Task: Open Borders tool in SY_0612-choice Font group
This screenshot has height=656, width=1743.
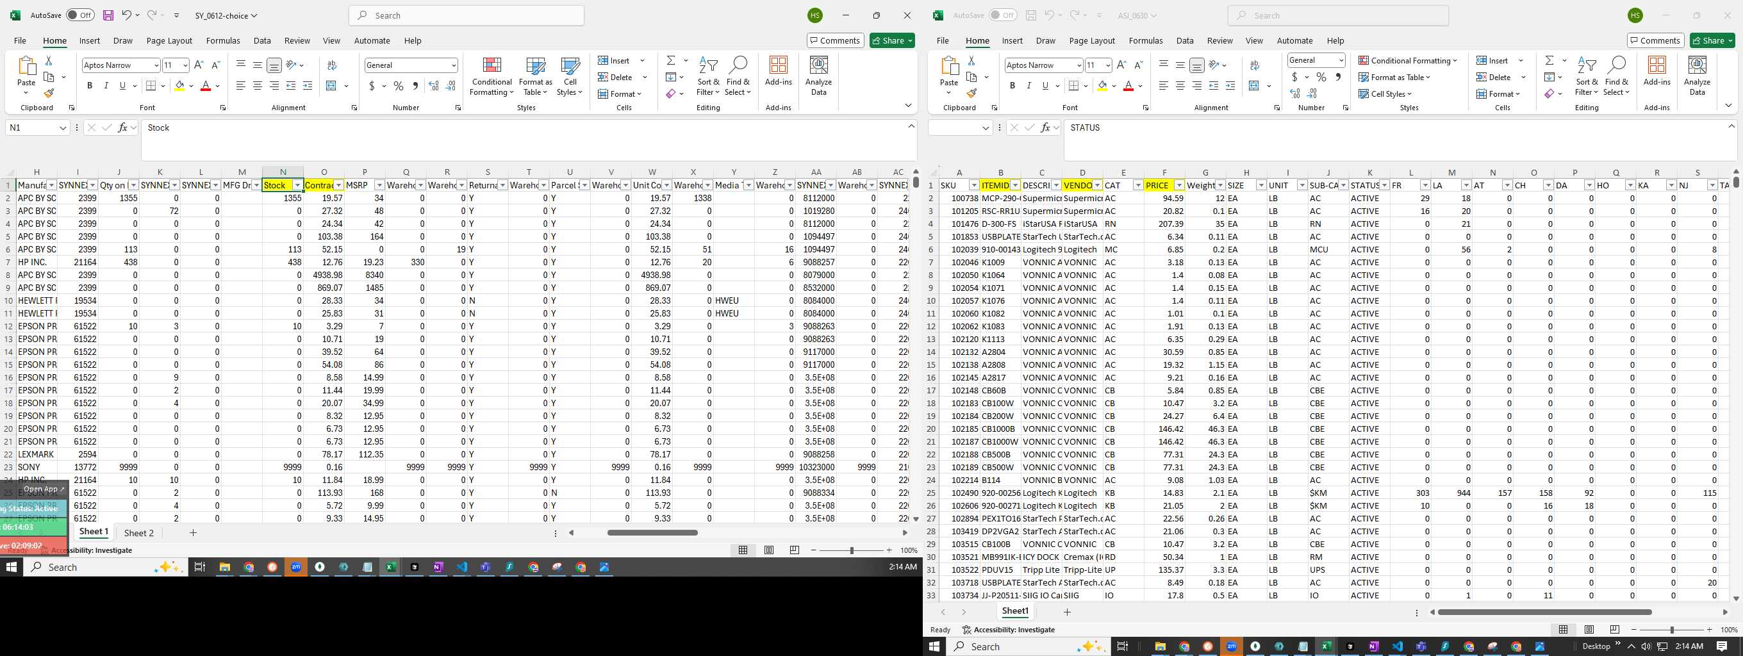Action: [152, 86]
